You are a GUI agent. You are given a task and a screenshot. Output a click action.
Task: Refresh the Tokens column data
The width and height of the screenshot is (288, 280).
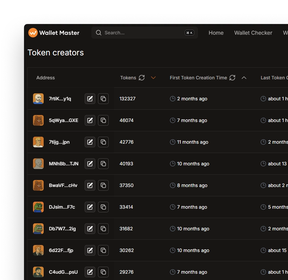[142, 78]
